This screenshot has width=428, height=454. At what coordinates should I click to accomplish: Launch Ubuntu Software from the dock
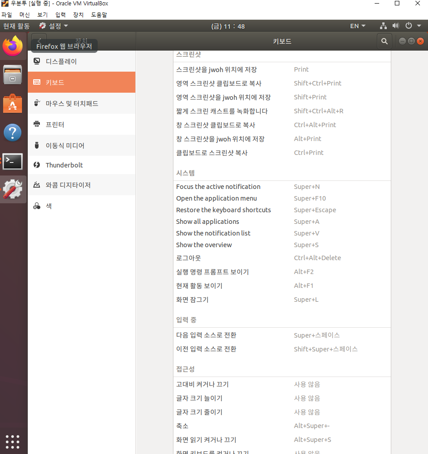click(13, 103)
